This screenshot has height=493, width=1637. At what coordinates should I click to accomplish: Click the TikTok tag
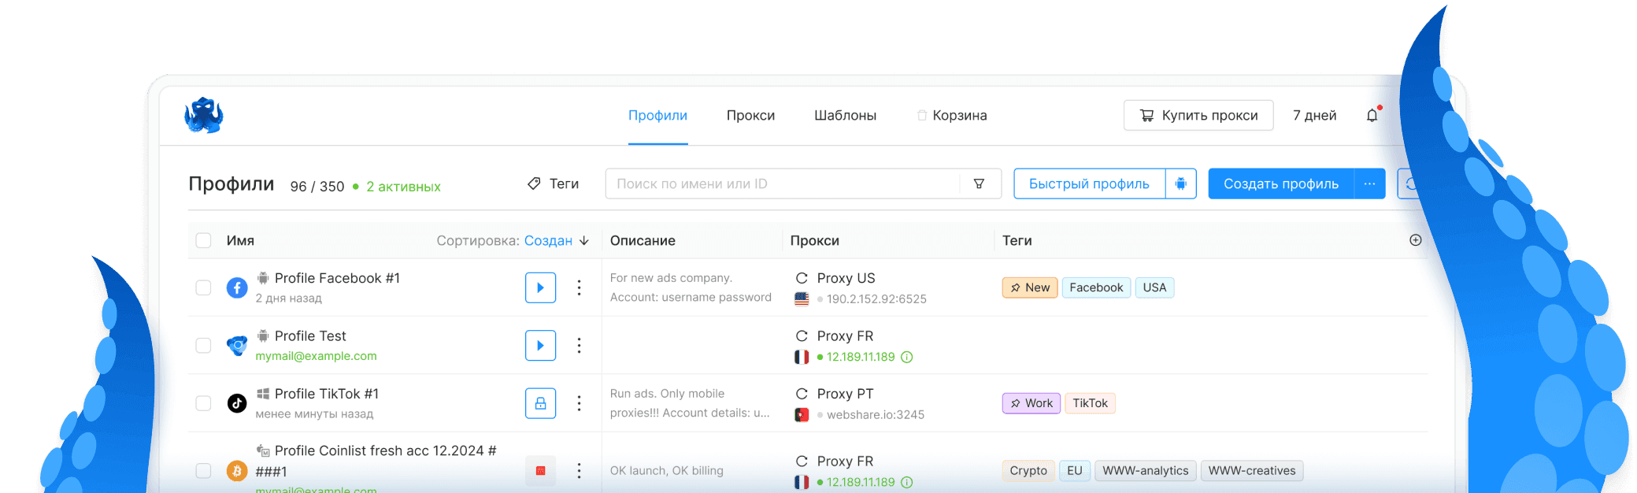pyautogui.click(x=1090, y=403)
